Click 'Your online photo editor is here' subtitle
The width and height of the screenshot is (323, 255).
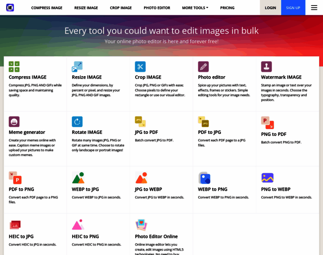pos(161,41)
